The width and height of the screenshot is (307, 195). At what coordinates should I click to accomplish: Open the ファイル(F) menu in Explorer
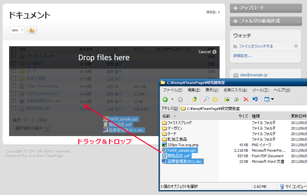[x=173, y=90]
